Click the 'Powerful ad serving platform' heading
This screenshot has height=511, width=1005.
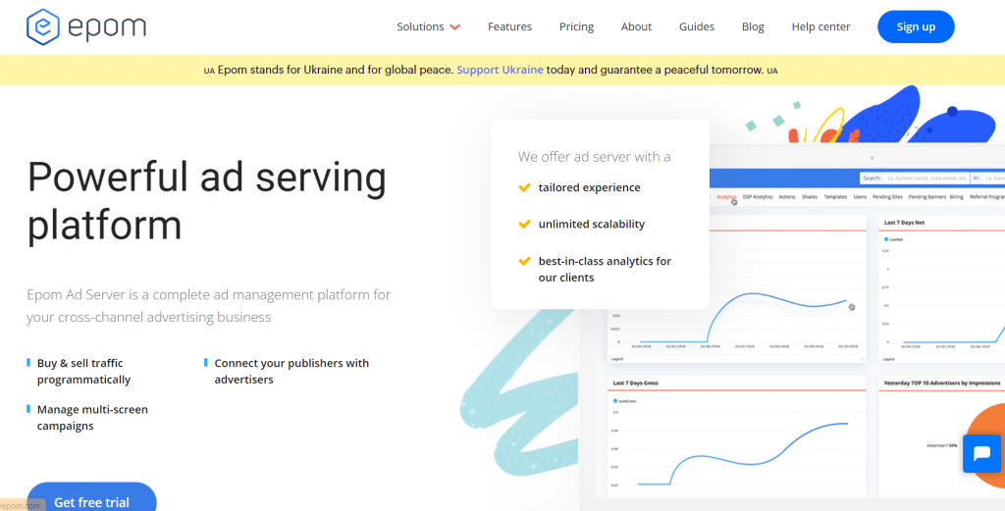[x=206, y=201]
